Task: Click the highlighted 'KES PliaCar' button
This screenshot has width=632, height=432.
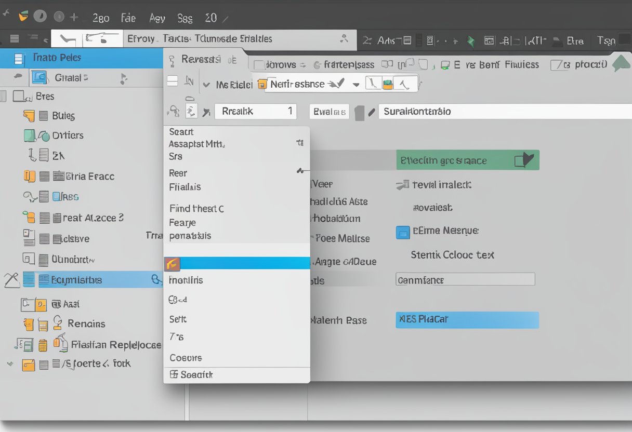Action: point(467,320)
